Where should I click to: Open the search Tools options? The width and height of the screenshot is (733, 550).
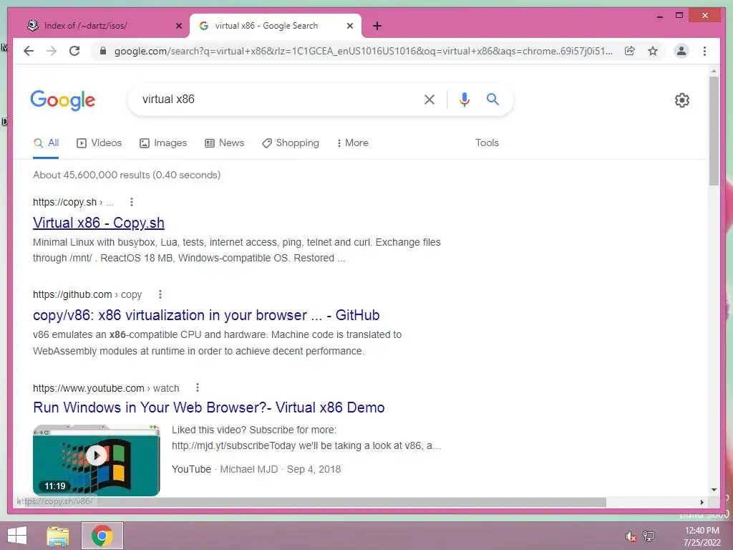point(487,143)
